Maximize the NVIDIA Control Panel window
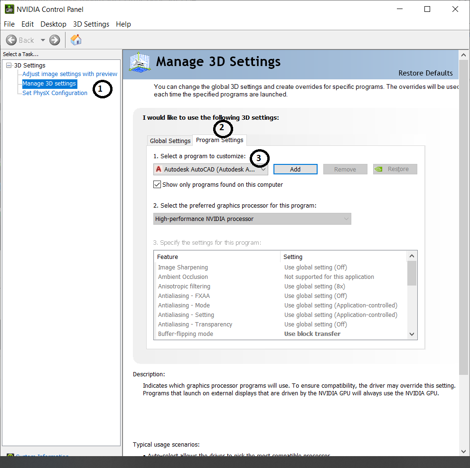 pos(427,10)
